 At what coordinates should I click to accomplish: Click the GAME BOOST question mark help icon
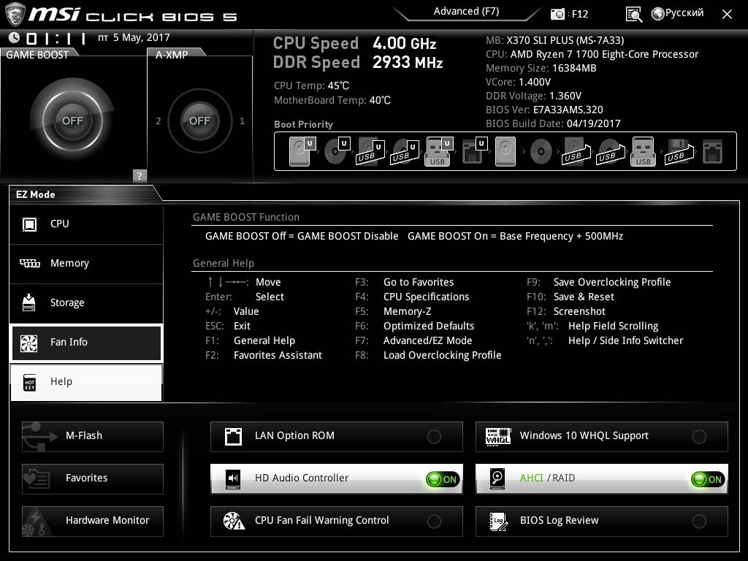click(140, 175)
